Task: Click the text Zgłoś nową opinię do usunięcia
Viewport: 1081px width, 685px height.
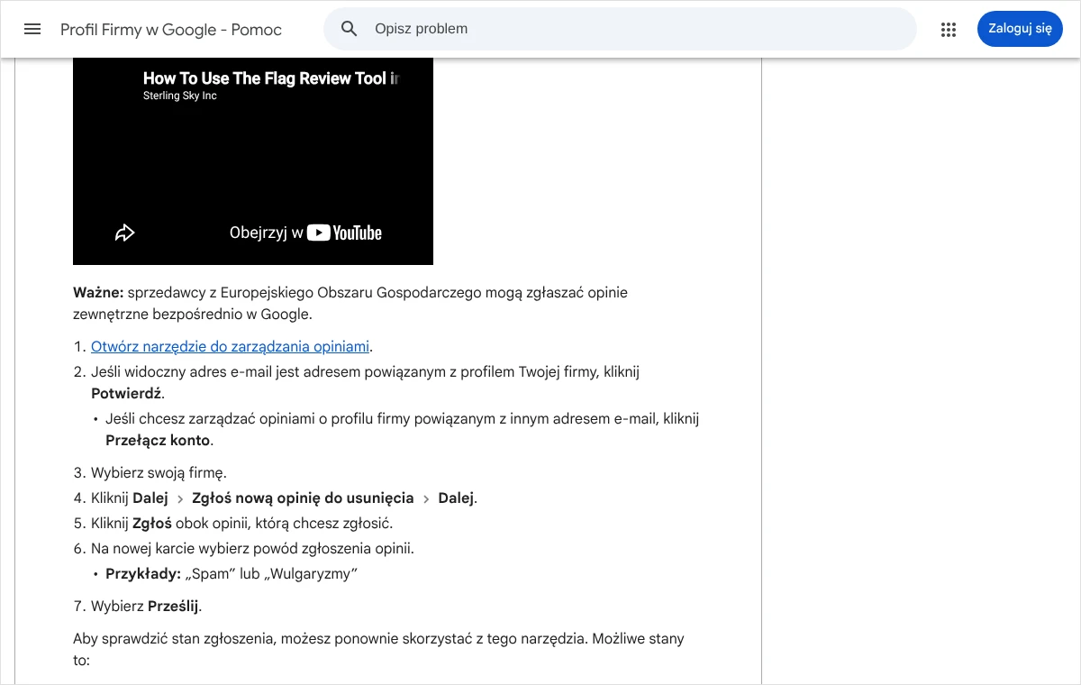Action: click(x=303, y=498)
